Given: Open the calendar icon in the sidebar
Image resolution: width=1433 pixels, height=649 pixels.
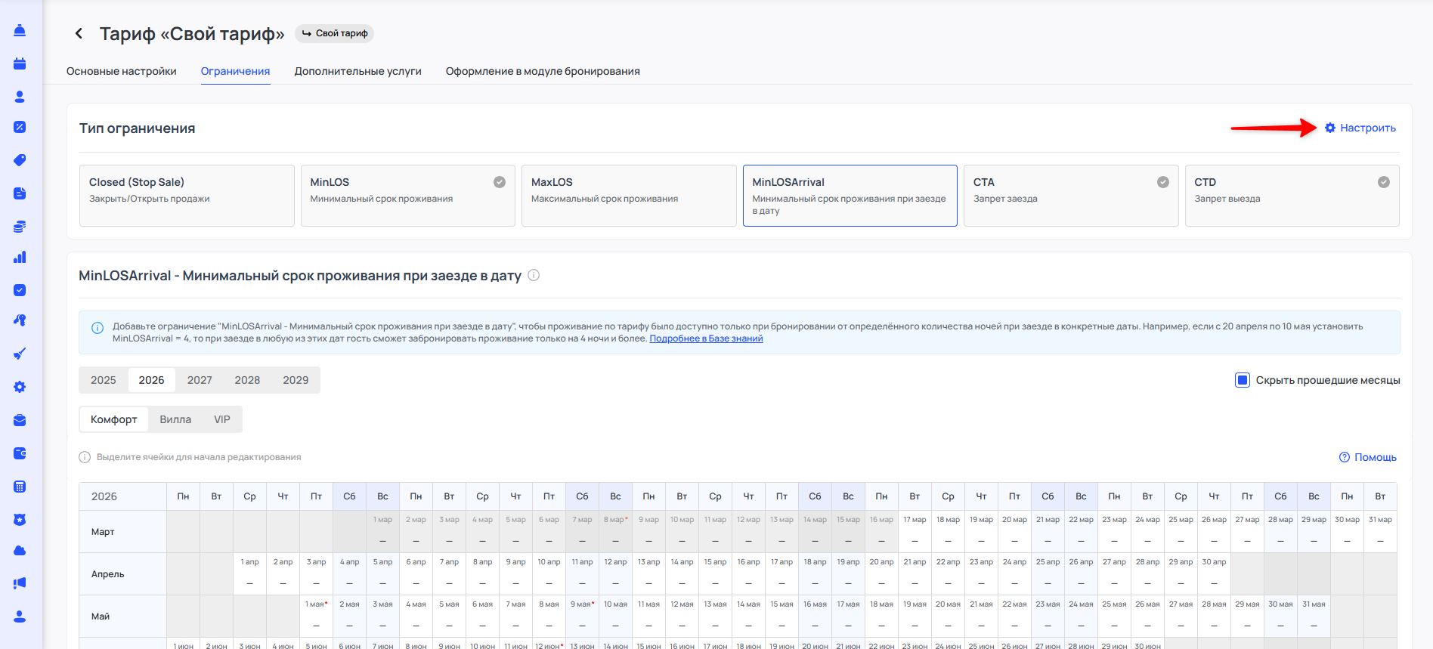Looking at the screenshot, I should pyautogui.click(x=20, y=63).
